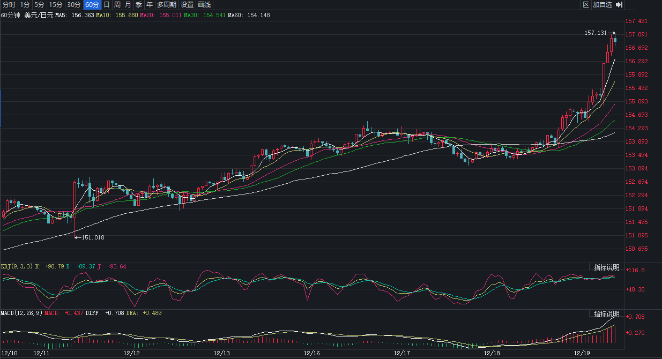Click 加自选 to add to watchlist
This screenshot has width=662, height=359.
click(x=603, y=5)
